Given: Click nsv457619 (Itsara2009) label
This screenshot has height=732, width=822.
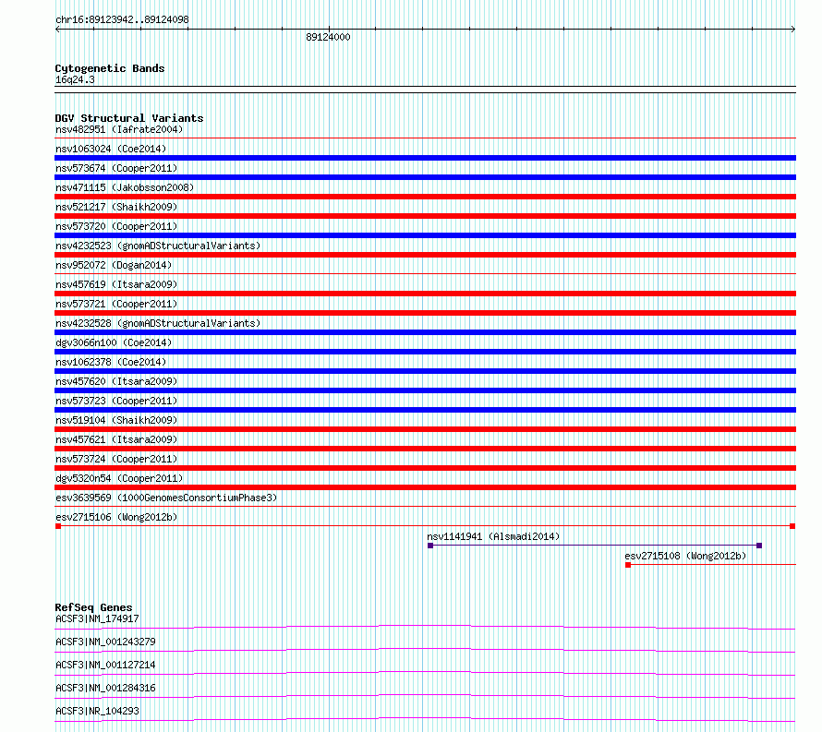Looking at the screenshot, I should coord(116,284).
